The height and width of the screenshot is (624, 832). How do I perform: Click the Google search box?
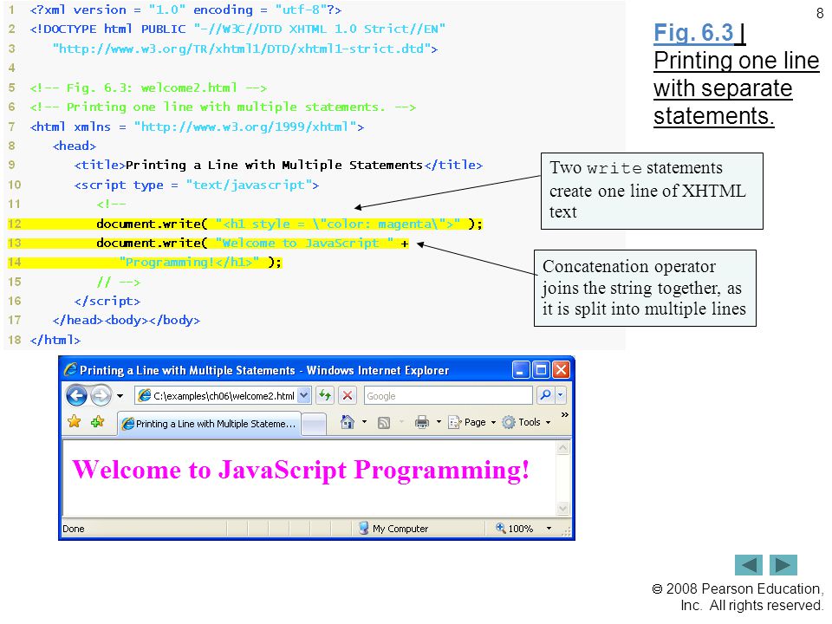[448, 396]
